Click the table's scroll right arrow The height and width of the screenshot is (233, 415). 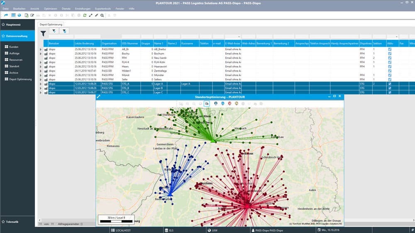click(x=413, y=220)
